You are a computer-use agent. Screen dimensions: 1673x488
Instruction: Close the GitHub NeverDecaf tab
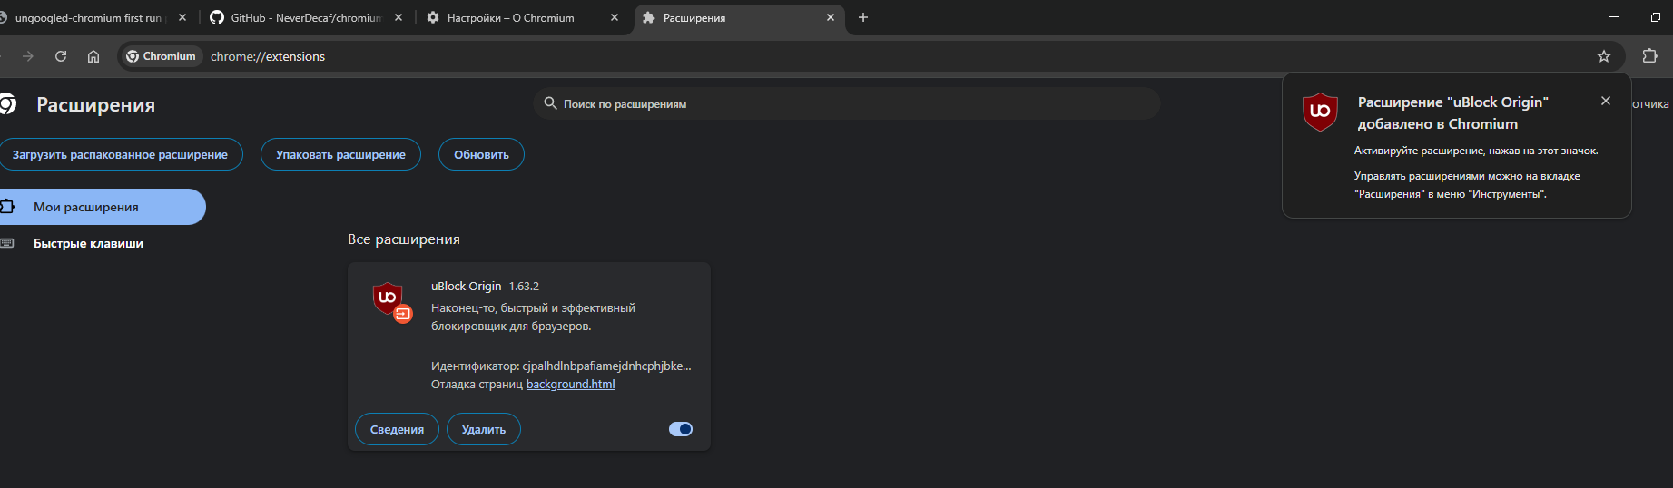pos(399,17)
